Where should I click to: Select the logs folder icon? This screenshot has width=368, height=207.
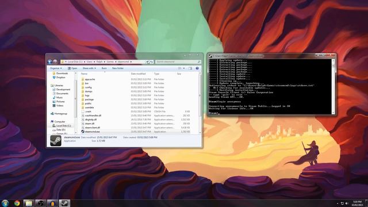click(83, 95)
